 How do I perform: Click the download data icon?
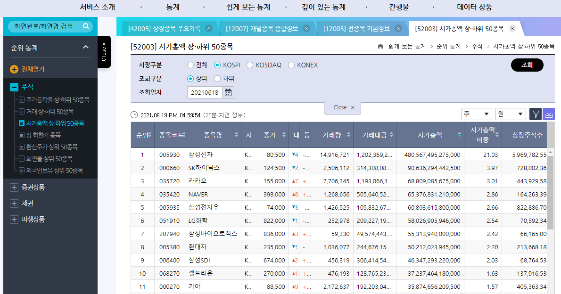548,114
